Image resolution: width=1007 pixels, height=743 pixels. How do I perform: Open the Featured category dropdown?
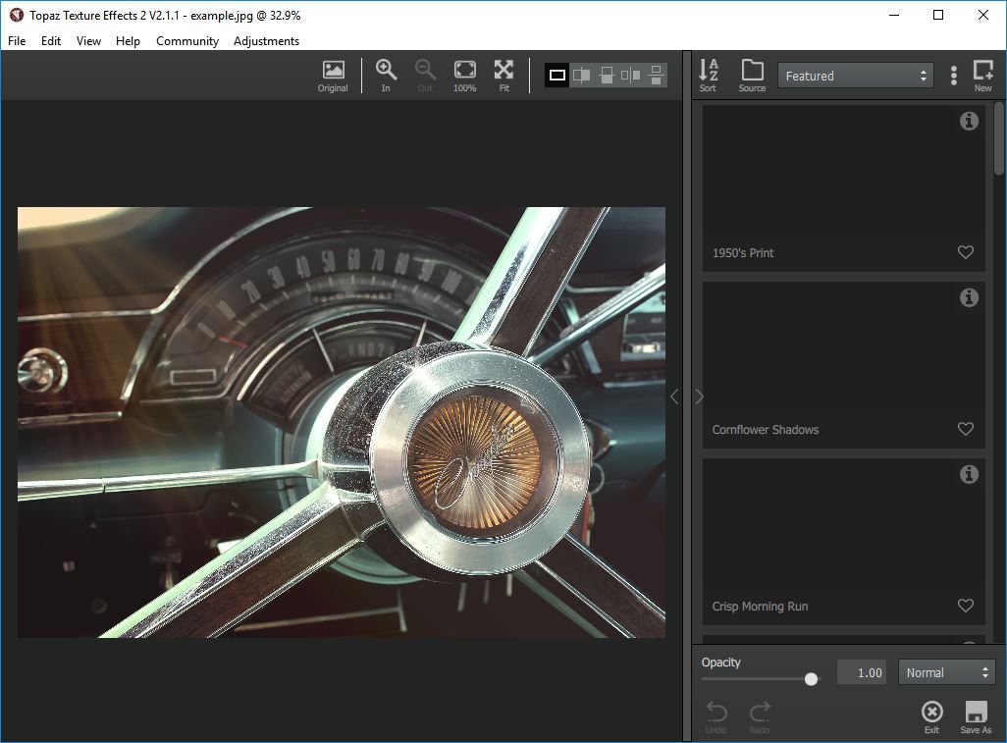(856, 76)
